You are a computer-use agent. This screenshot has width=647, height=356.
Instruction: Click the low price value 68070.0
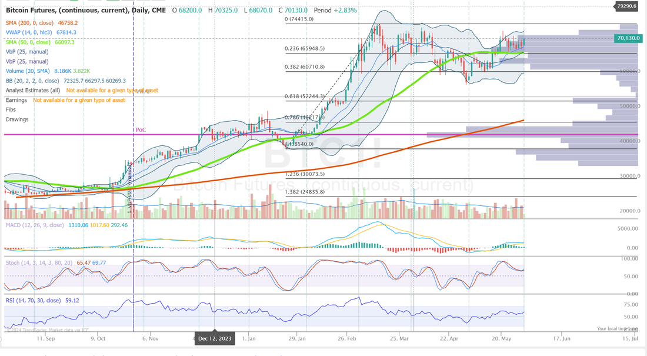[261, 10]
